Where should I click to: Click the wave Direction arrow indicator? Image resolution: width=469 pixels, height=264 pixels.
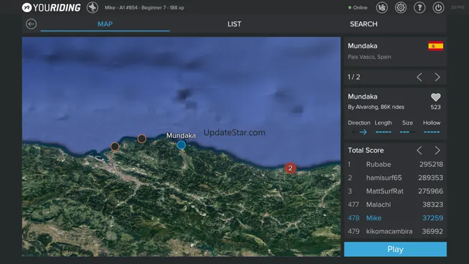click(359, 132)
